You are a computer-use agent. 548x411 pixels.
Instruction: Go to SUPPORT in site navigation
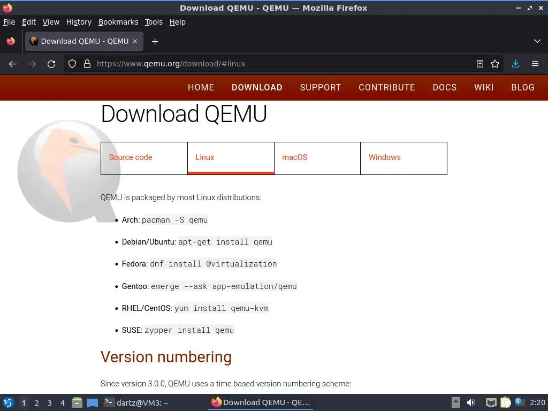pyautogui.click(x=321, y=87)
